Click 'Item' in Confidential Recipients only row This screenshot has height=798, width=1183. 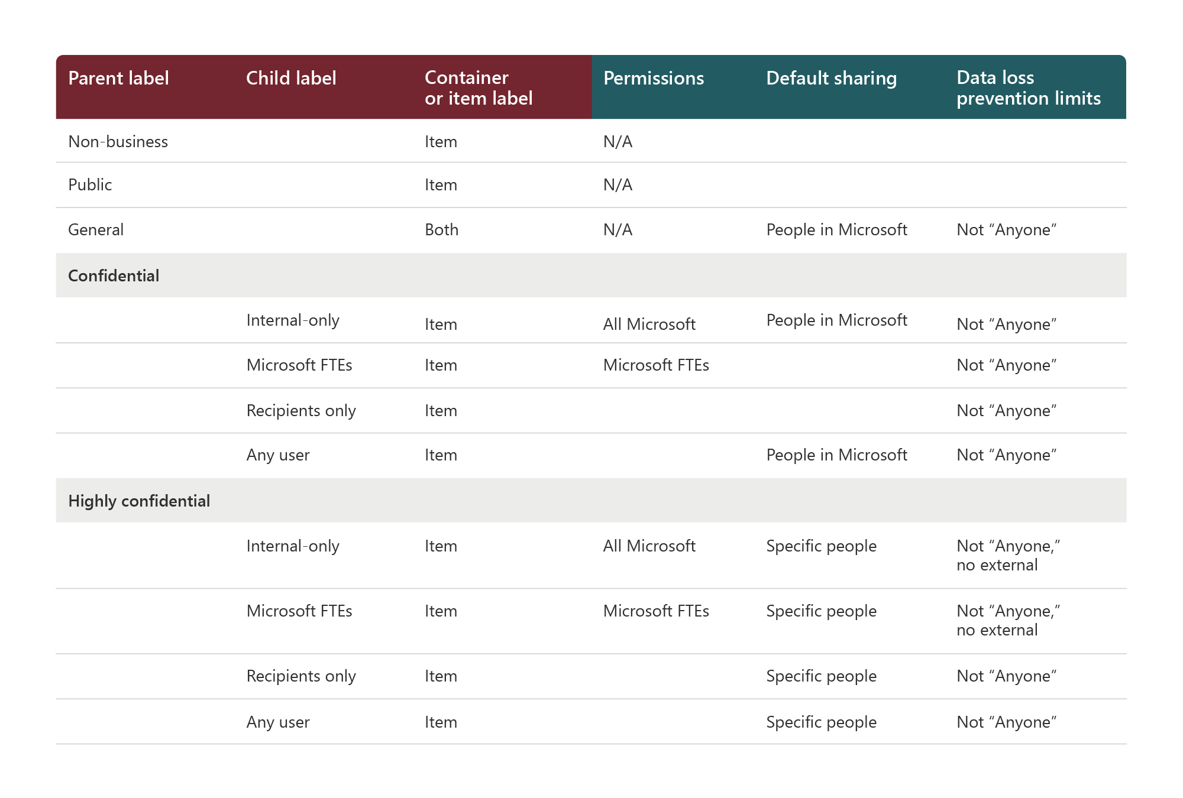coord(441,411)
